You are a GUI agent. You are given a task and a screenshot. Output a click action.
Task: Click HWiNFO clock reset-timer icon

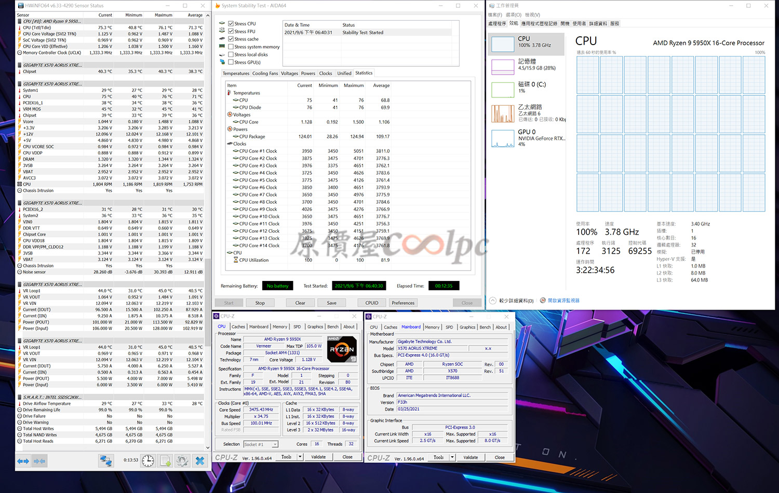click(x=148, y=460)
